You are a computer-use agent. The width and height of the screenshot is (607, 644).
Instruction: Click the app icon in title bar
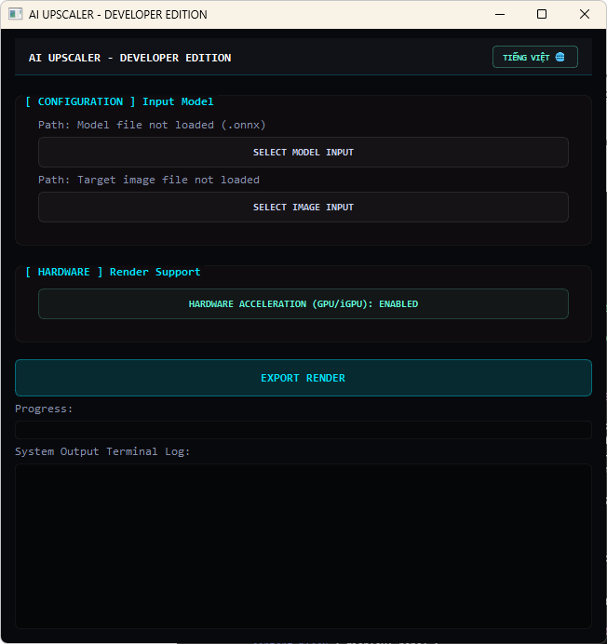[x=15, y=14]
